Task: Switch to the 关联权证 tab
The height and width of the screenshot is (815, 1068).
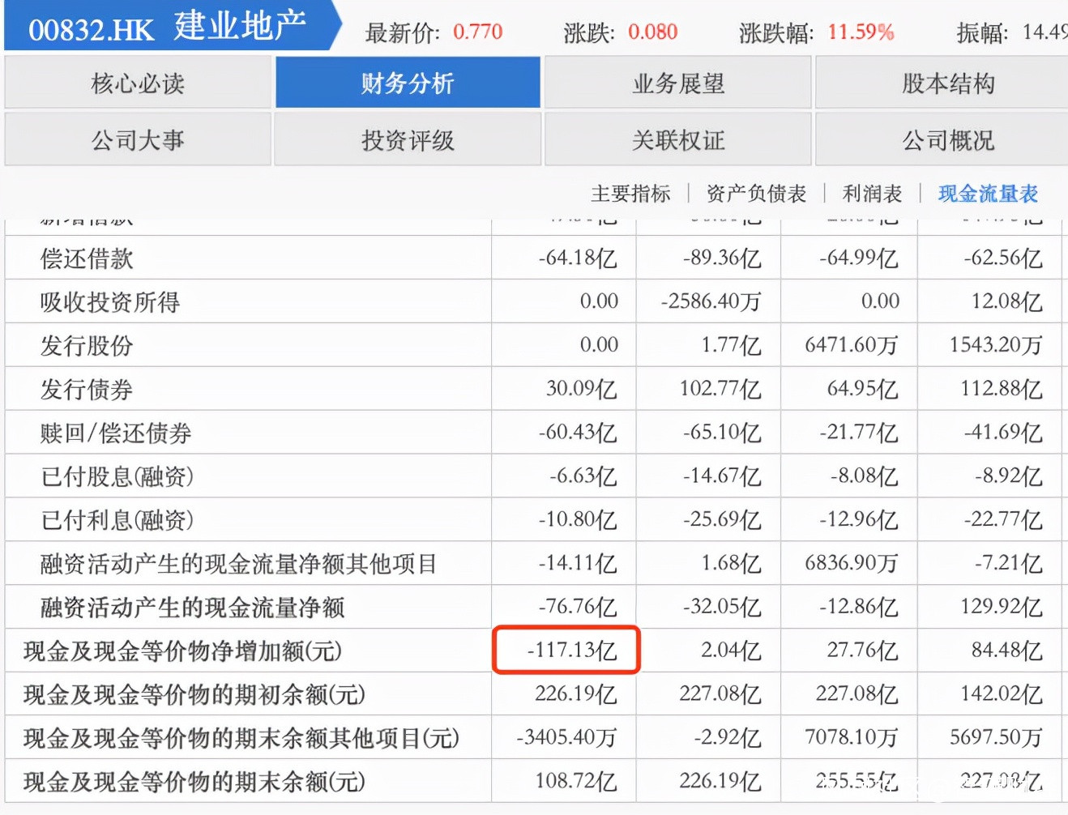Action: [x=678, y=139]
